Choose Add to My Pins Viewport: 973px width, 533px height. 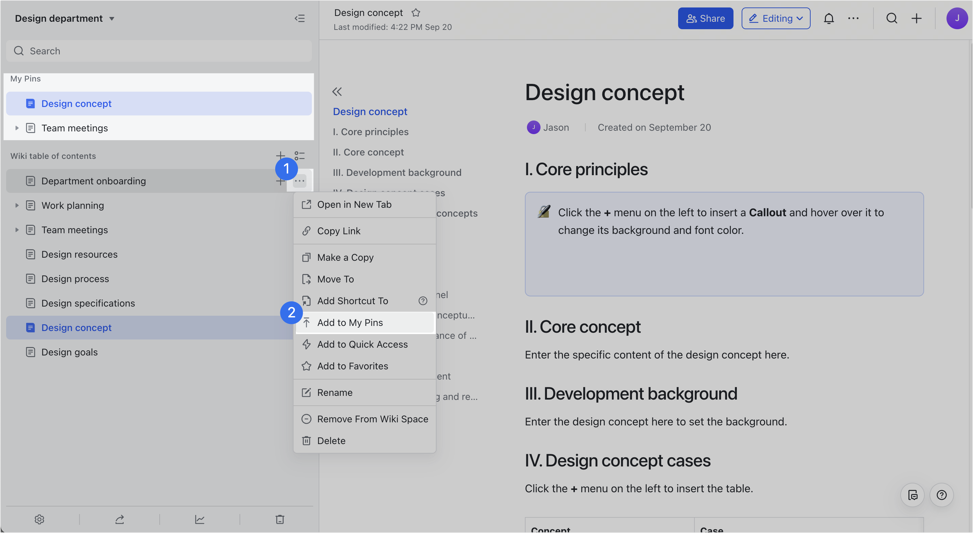pyautogui.click(x=350, y=323)
